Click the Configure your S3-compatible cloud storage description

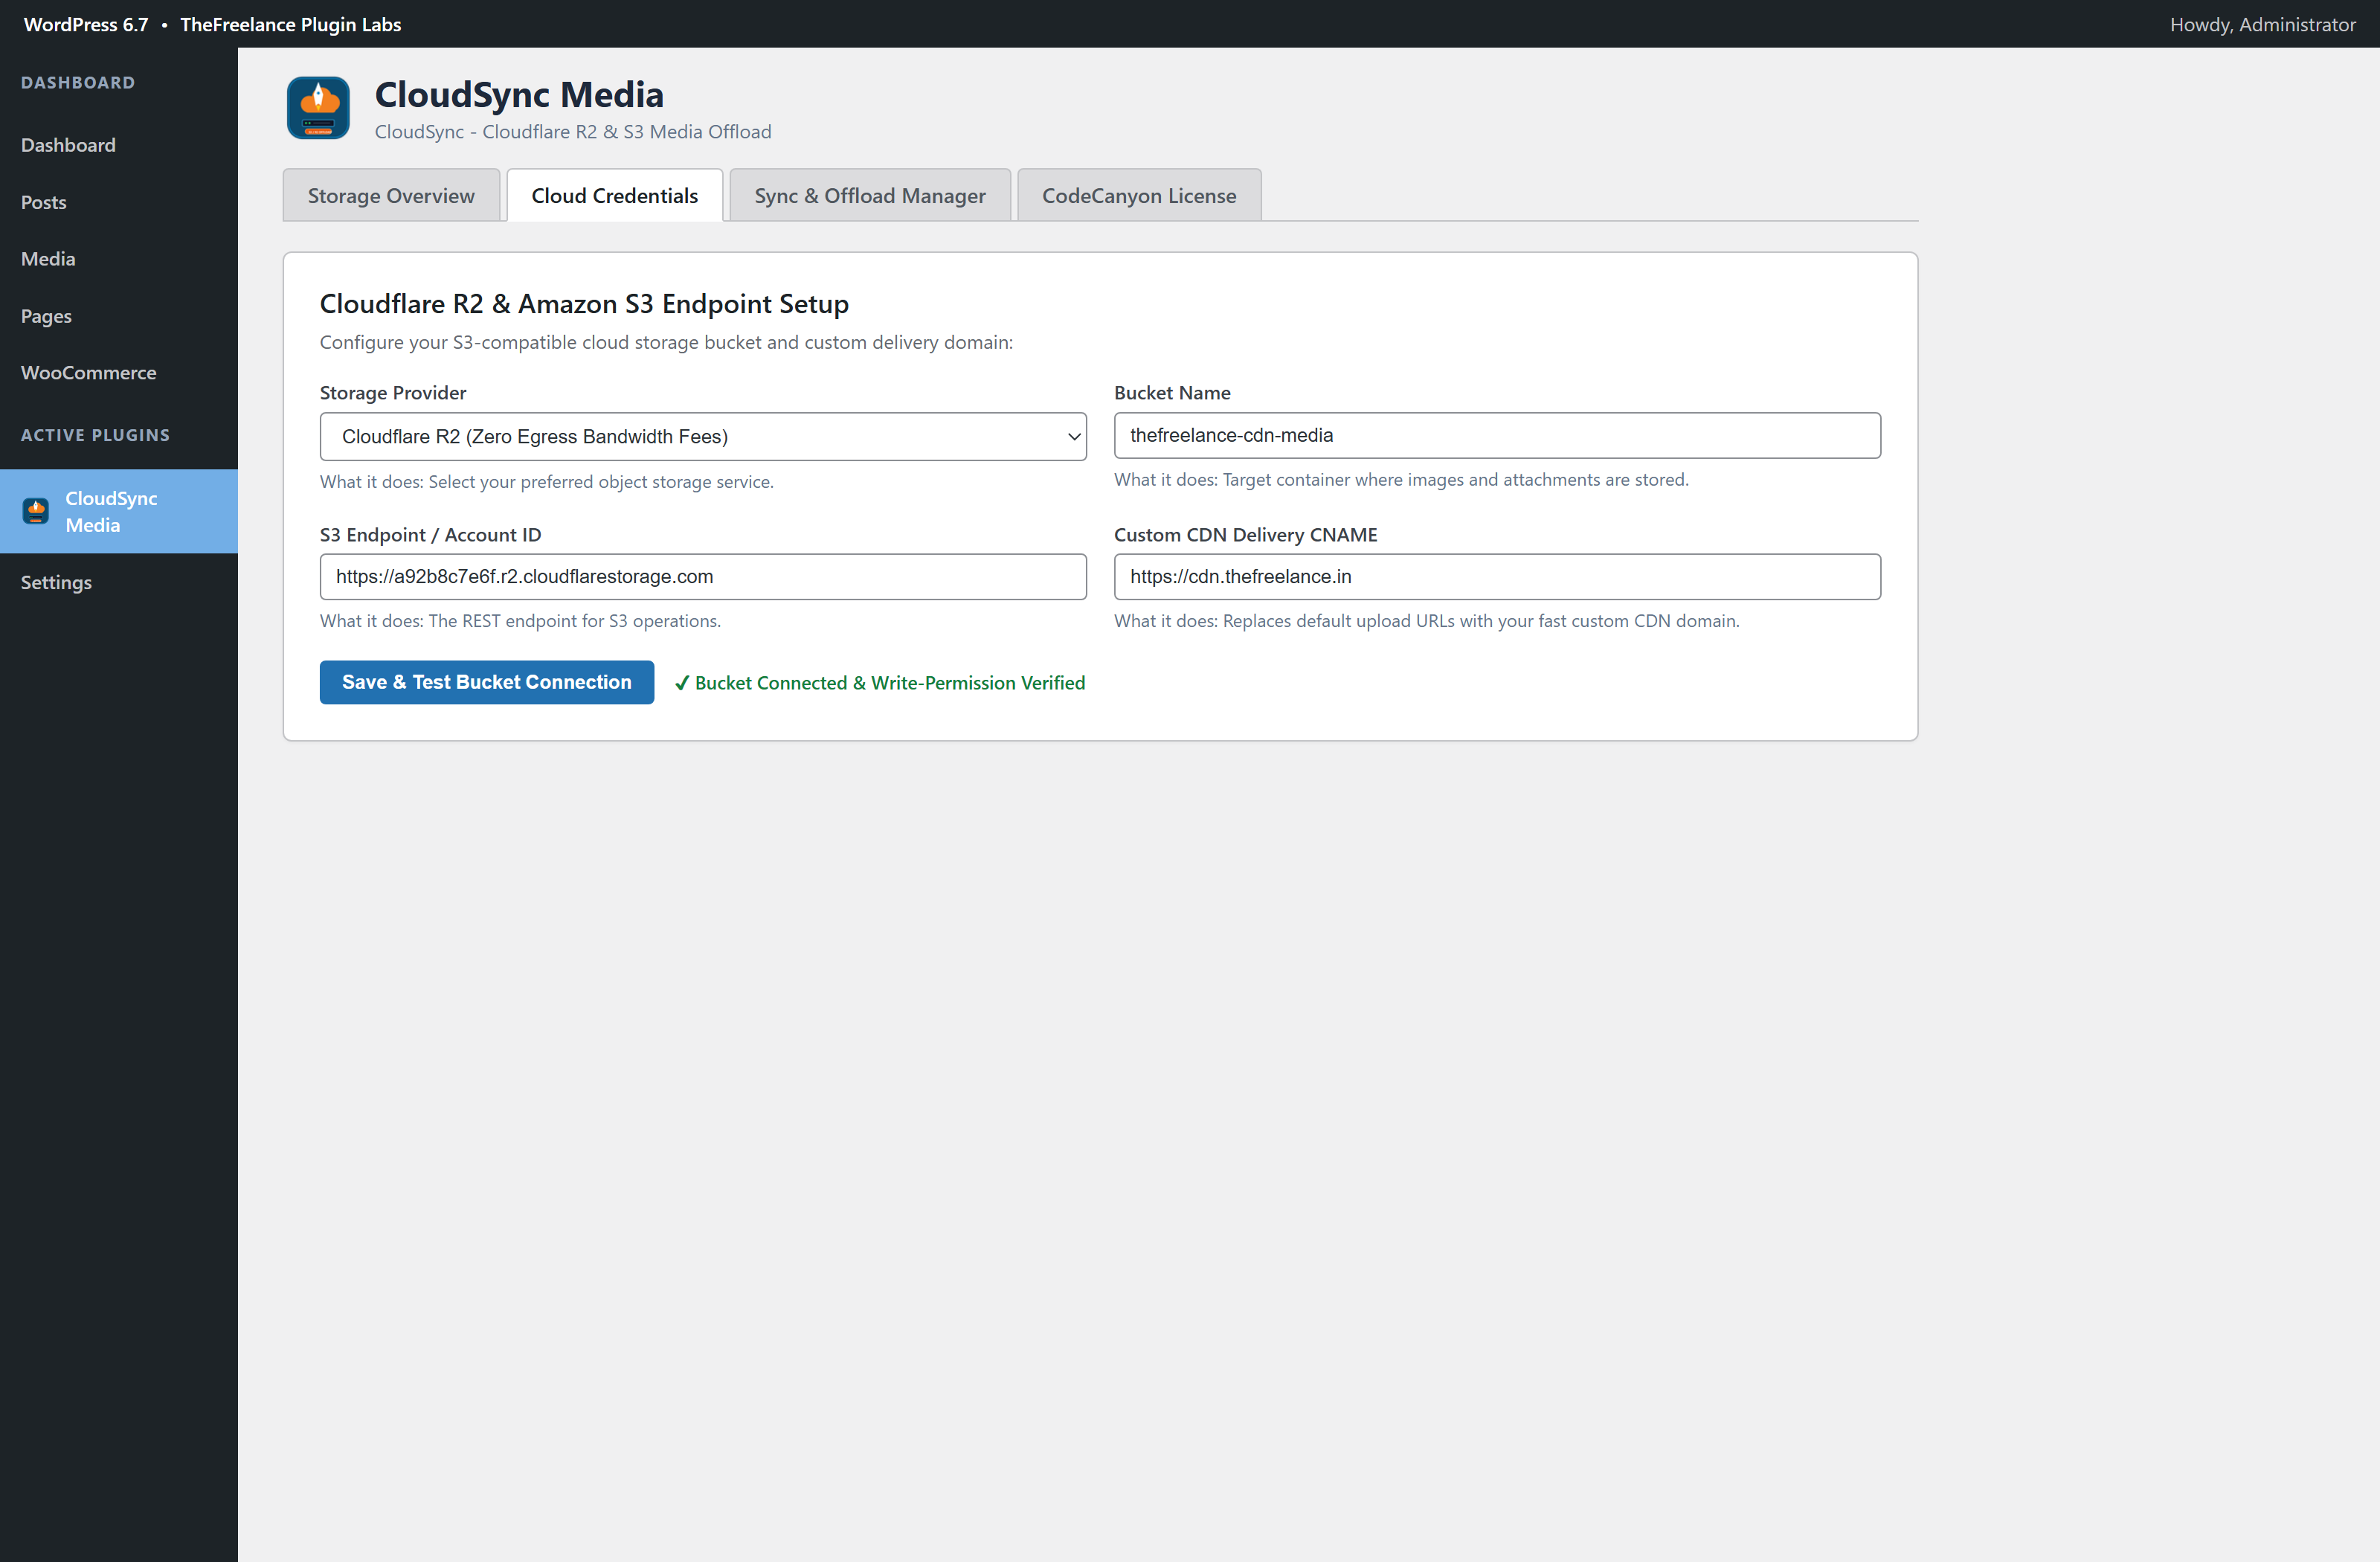tap(666, 342)
